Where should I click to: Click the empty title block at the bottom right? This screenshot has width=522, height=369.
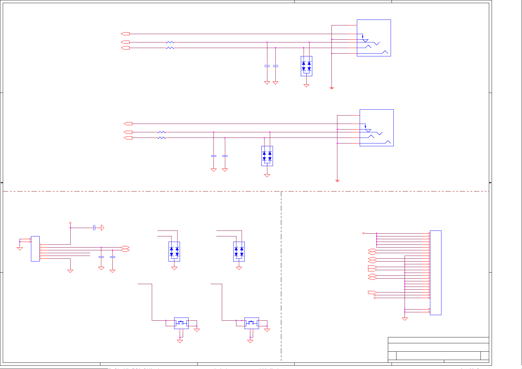438,349
